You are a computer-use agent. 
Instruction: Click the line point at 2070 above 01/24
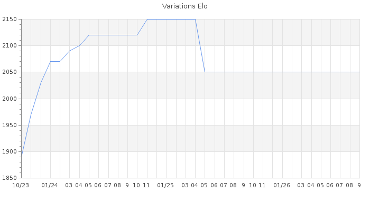pos(51,62)
